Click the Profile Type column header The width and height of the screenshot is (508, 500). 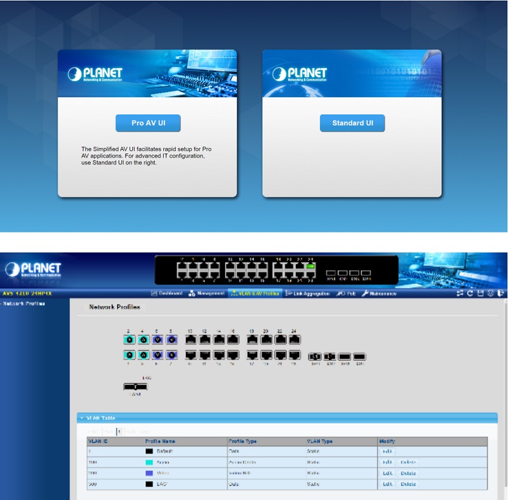coord(243,441)
